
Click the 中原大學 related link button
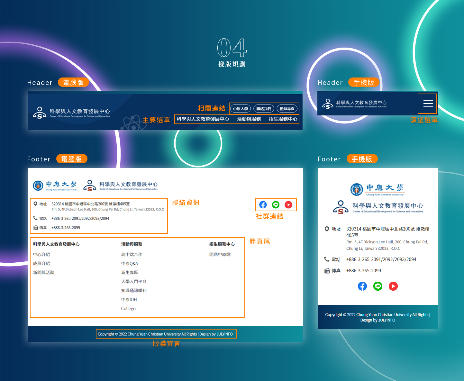coord(240,109)
